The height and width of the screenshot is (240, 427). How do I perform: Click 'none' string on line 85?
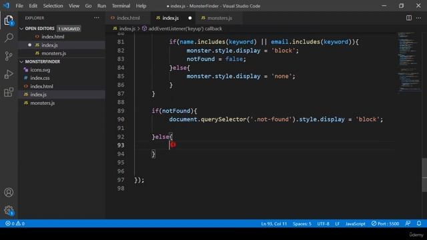point(282,76)
